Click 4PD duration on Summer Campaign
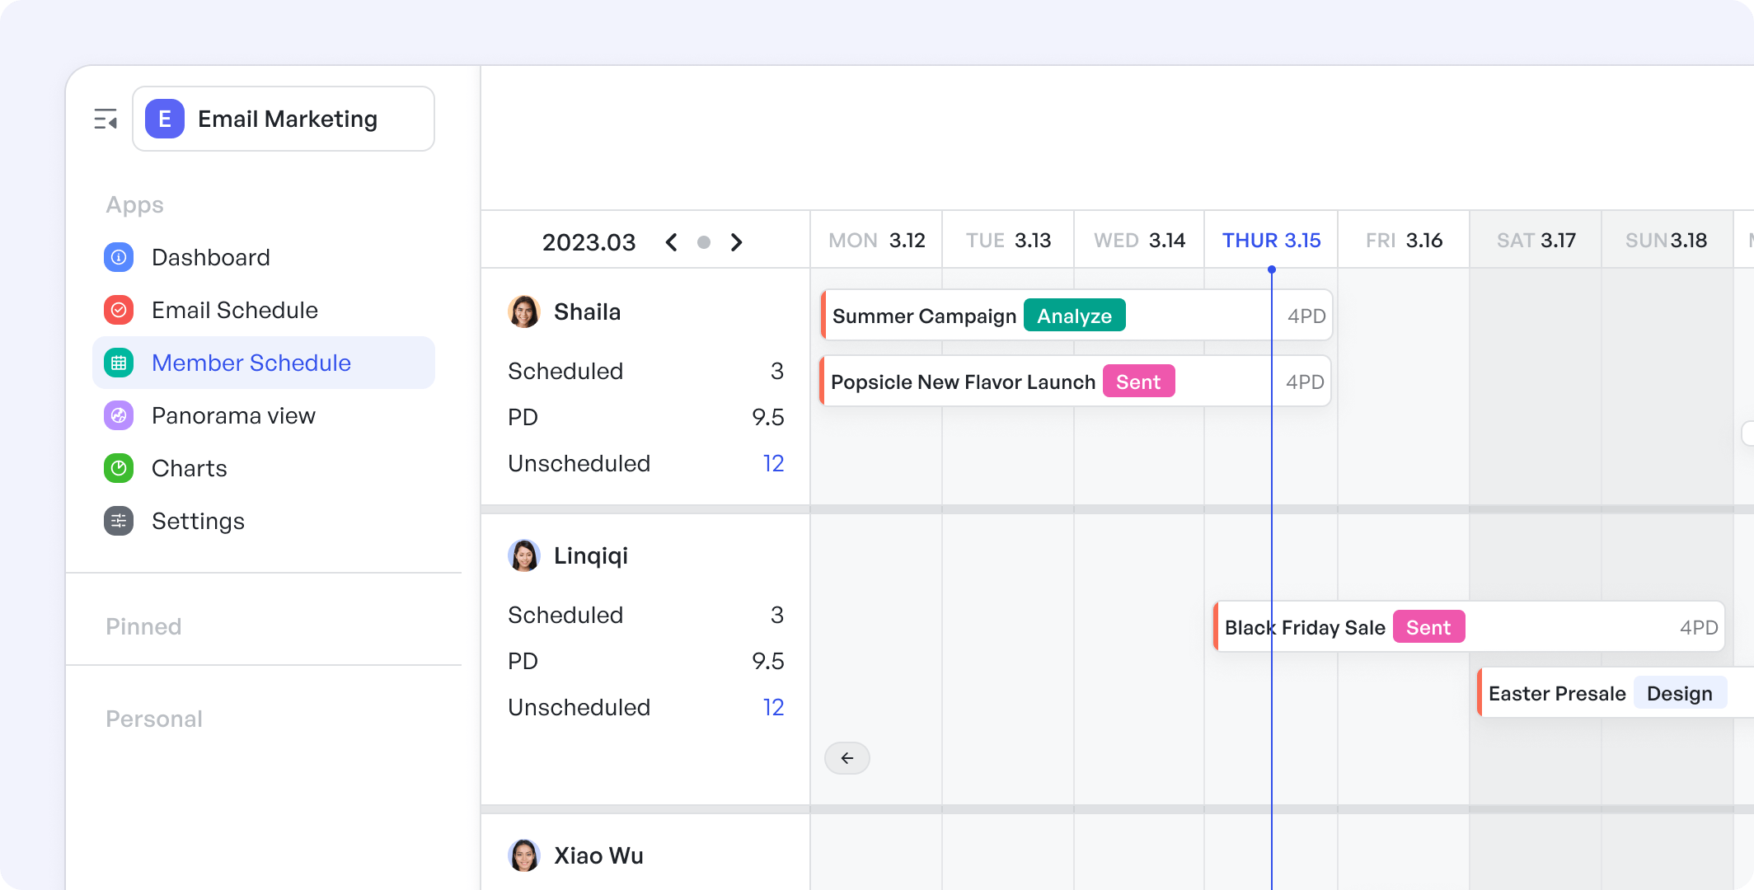This screenshot has height=890, width=1754. (1306, 316)
